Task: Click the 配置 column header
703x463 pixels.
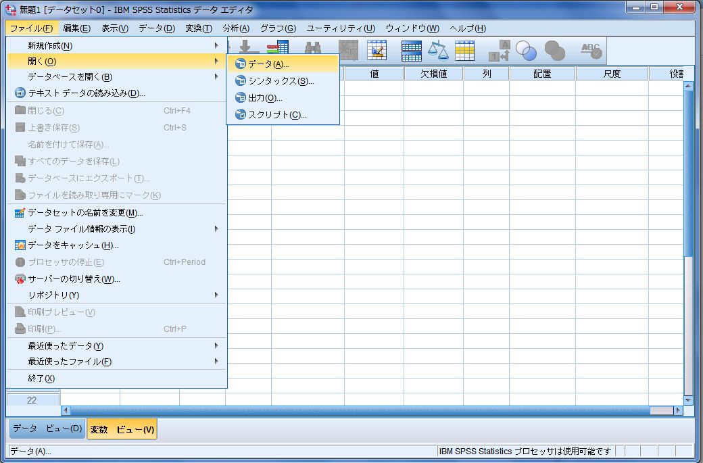Action: click(543, 74)
